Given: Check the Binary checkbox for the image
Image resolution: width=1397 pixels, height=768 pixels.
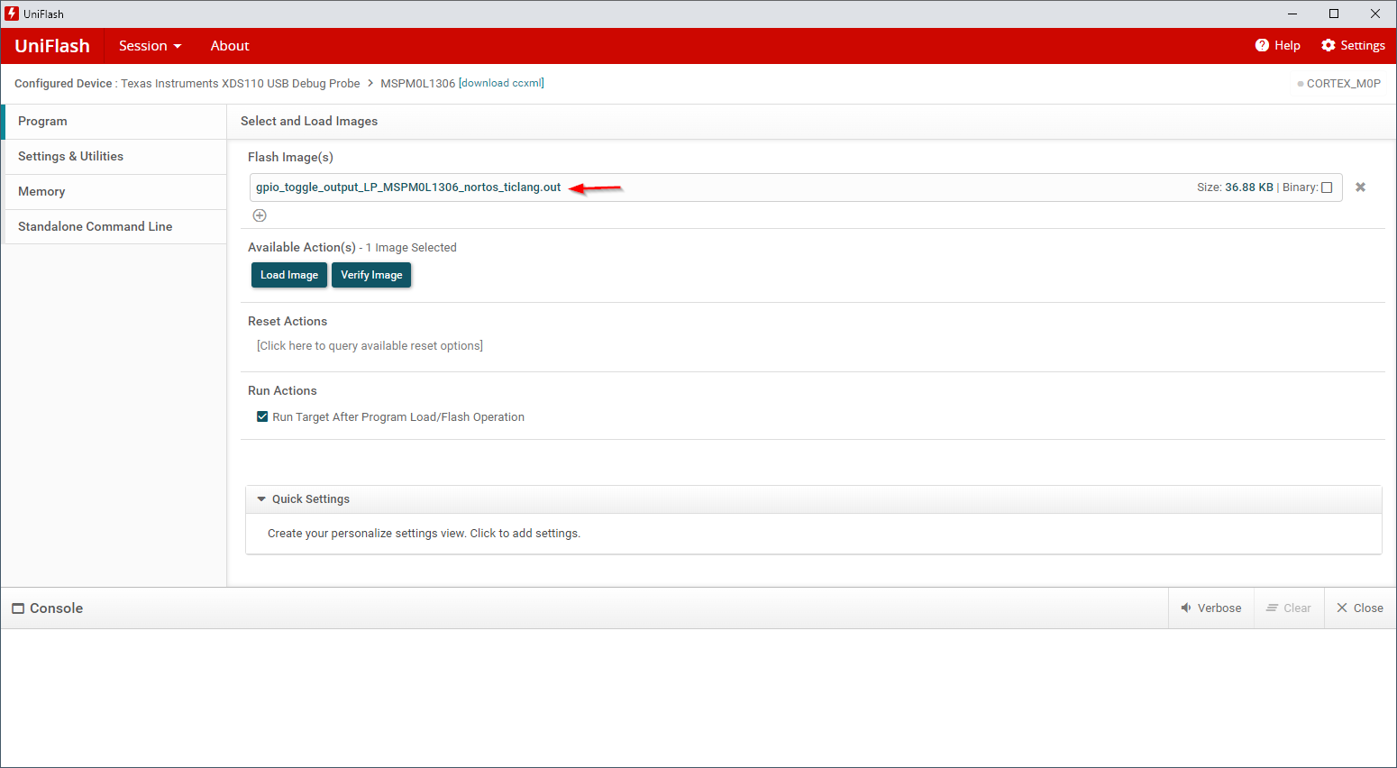Looking at the screenshot, I should [x=1327, y=187].
